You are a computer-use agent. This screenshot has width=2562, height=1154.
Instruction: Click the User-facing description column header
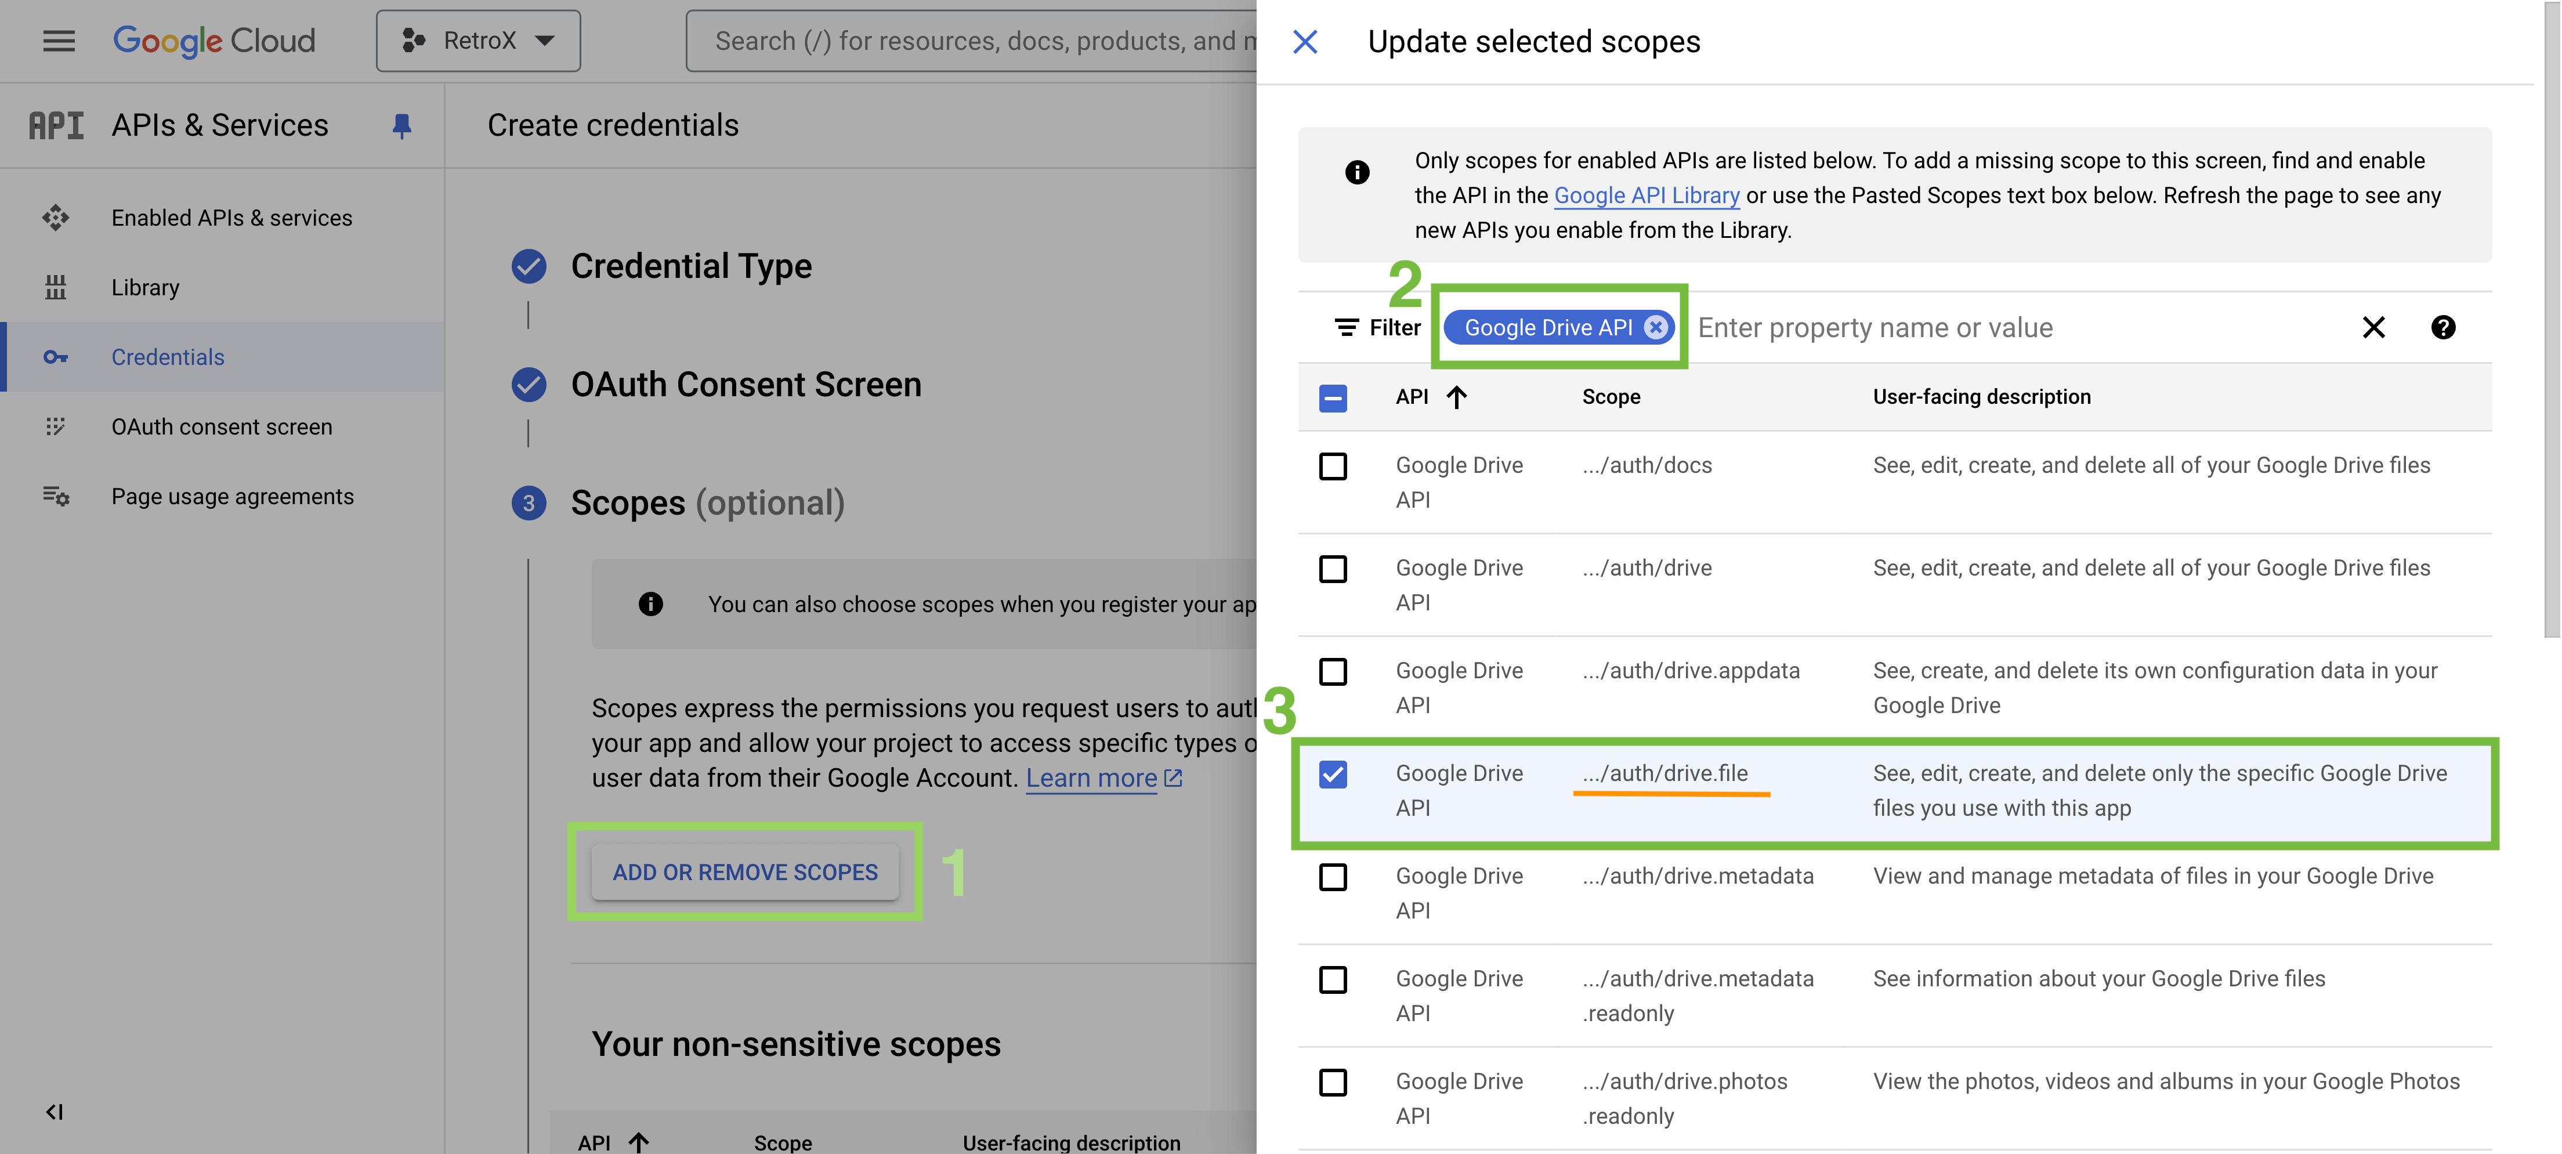(1982, 397)
